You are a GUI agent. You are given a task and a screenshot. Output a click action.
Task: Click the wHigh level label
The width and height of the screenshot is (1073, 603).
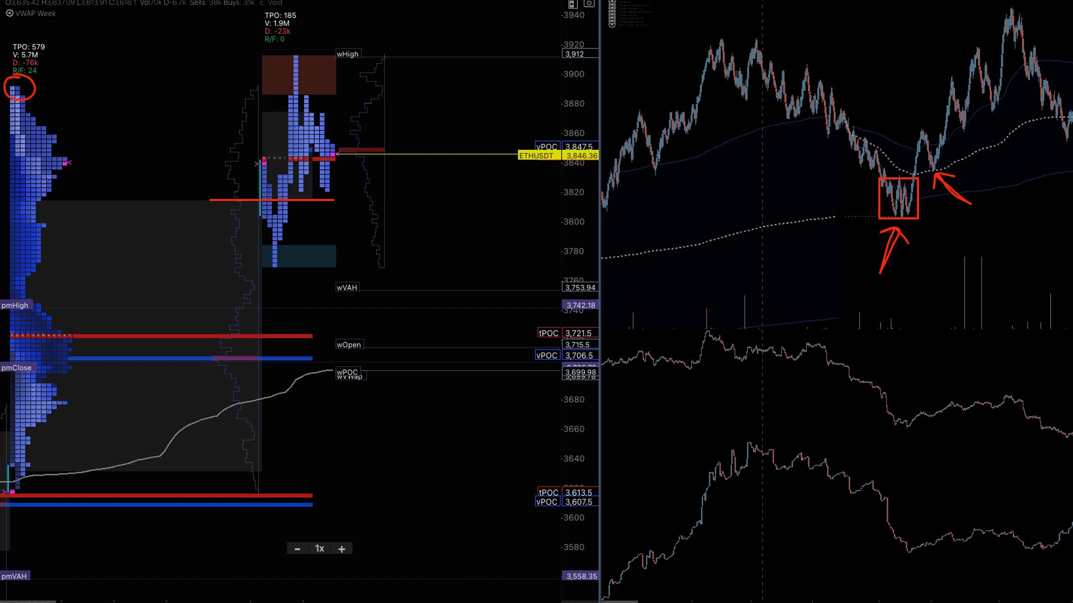[x=348, y=54]
